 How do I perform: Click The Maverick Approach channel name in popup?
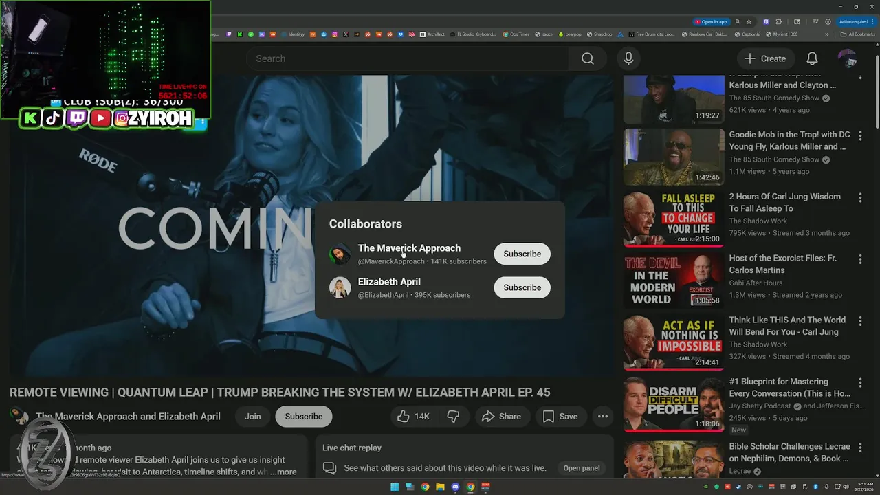409,248
